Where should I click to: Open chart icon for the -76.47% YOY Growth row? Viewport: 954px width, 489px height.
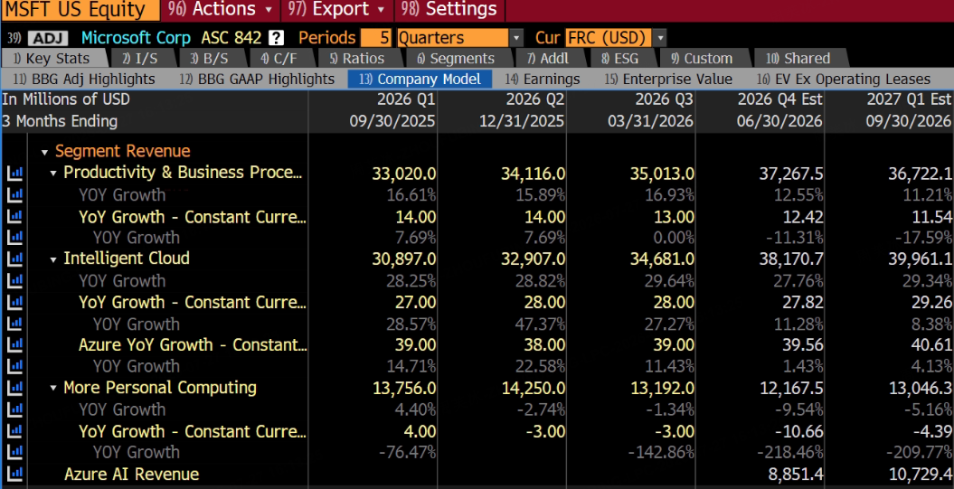(x=14, y=453)
